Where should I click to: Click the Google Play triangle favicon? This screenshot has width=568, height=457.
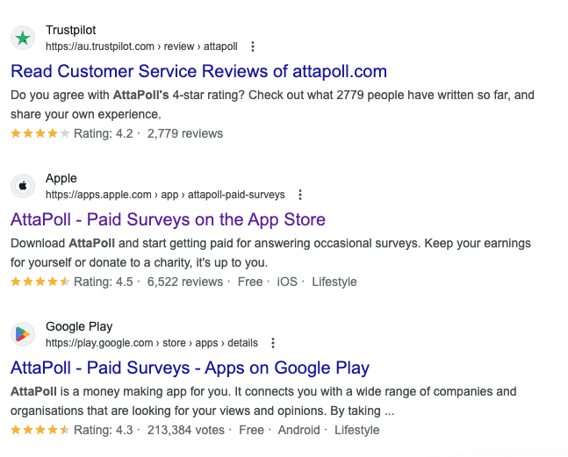(23, 334)
